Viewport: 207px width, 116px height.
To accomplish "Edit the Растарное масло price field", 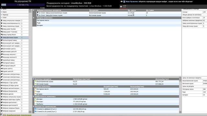I will pyautogui.click(x=205, y=89).
